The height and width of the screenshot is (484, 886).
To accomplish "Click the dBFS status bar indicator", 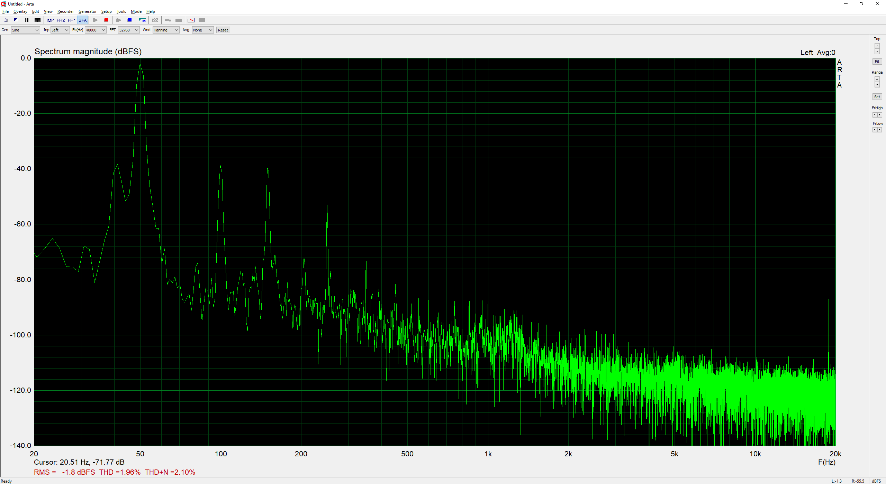I will 876,481.
